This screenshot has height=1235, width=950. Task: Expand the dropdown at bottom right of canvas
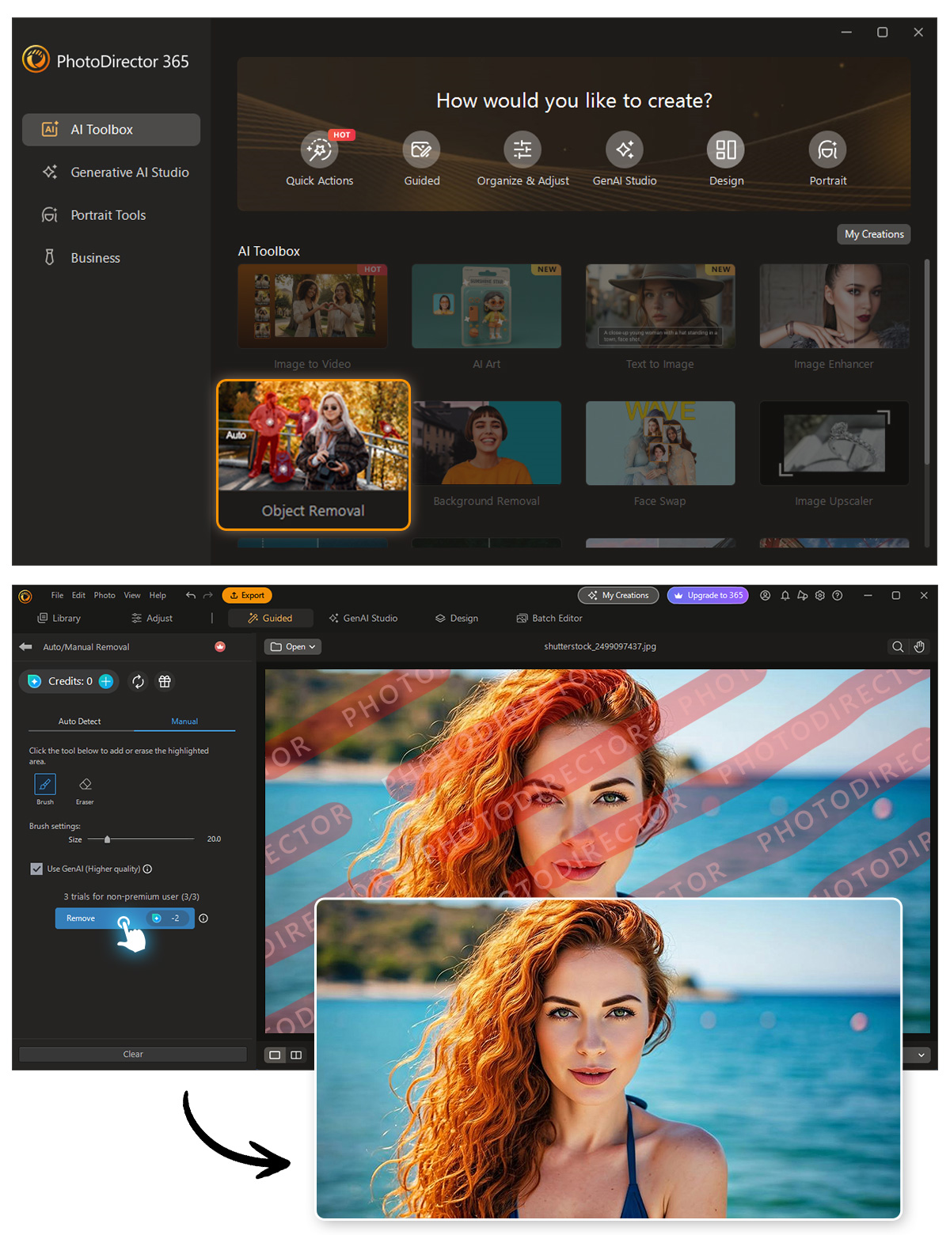(921, 1055)
